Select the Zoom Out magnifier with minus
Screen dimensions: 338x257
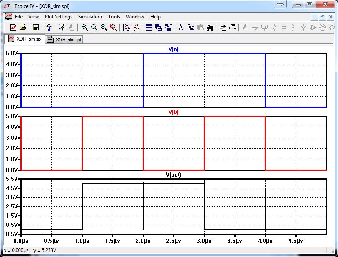tap(104, 27)
